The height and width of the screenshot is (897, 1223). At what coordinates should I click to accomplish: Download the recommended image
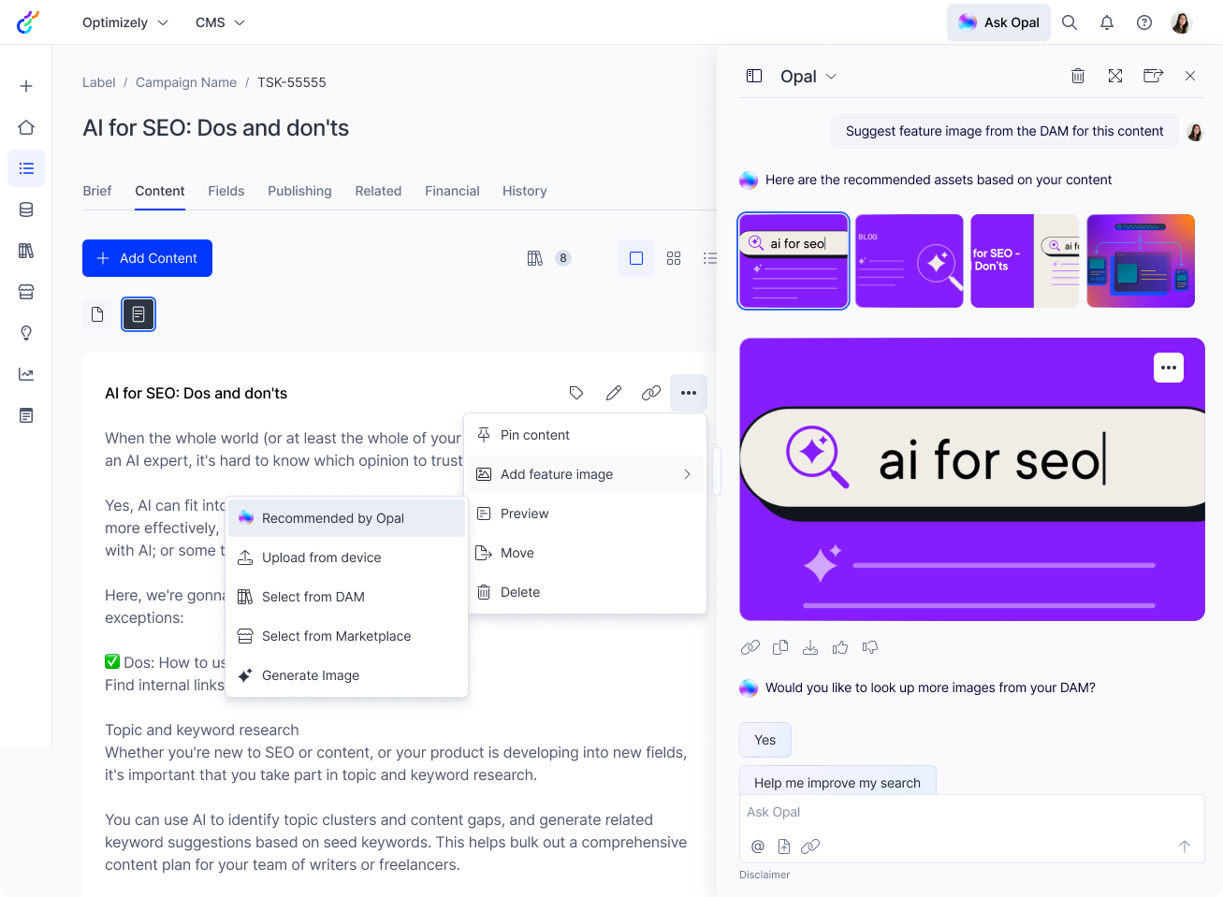pos(810,647)
